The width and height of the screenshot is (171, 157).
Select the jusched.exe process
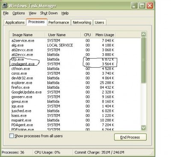[21, 111]
